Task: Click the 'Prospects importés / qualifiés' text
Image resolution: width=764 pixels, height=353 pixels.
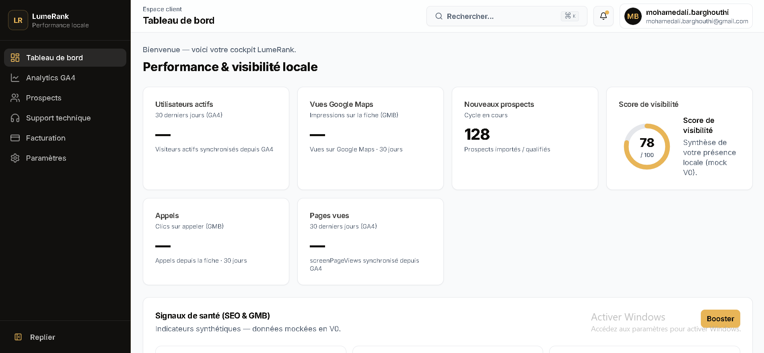Action: point(507,149)
